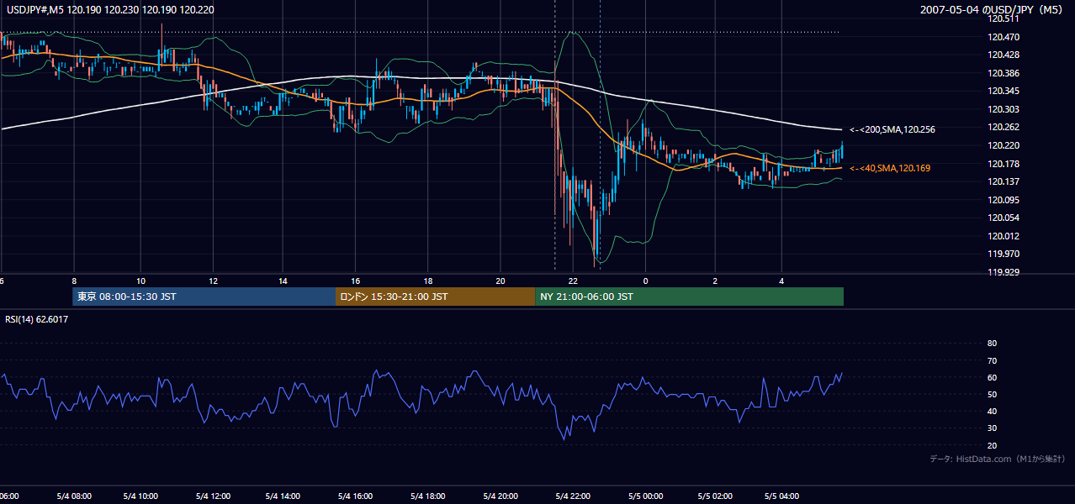Click the 120.262 price axis label
The image size is (1075, 504).
click(x=1004, y=128)
